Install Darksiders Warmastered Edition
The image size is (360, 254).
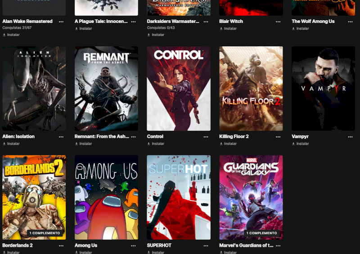156,35
